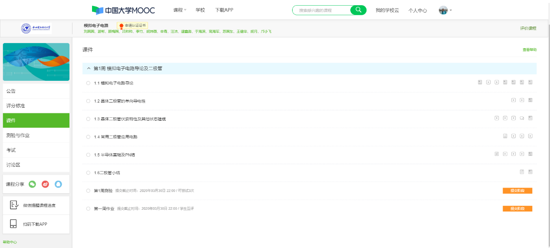Click the 微信提醒课程进度 checklist icon
This screenshot has height=248, width=550.
tap(14, 205)
